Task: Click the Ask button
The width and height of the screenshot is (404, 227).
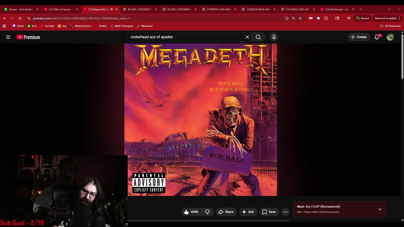Action: pyautogui.click(x=248, y=212)
